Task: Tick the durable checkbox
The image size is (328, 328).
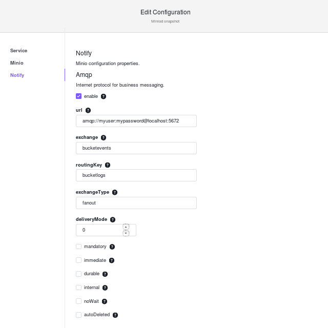Action: tap(78, 274)
